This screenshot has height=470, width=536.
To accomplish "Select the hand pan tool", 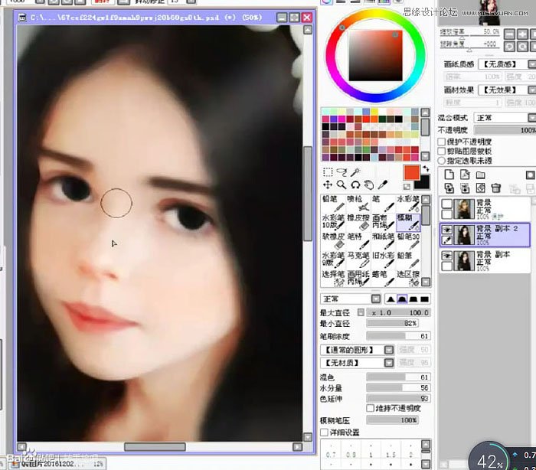I will point(369,185).
